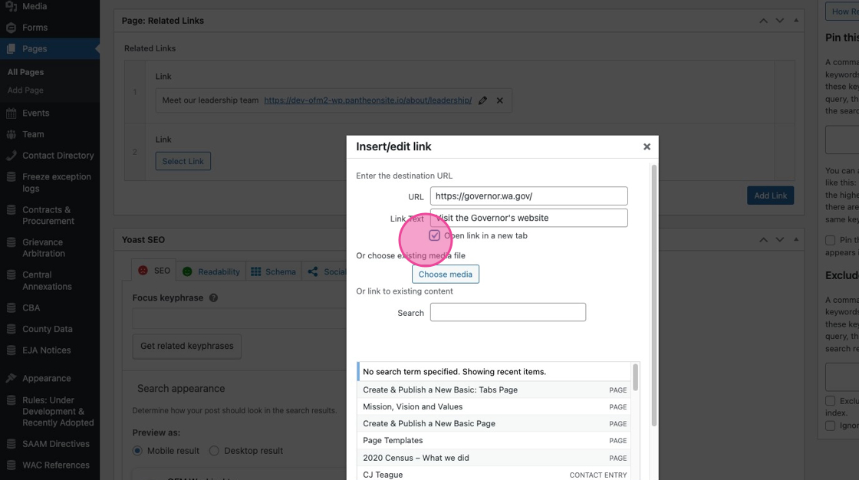Screen dimensions: 859x480
Task: Uncheck Open link in a new tab
Action: (434, 235)
